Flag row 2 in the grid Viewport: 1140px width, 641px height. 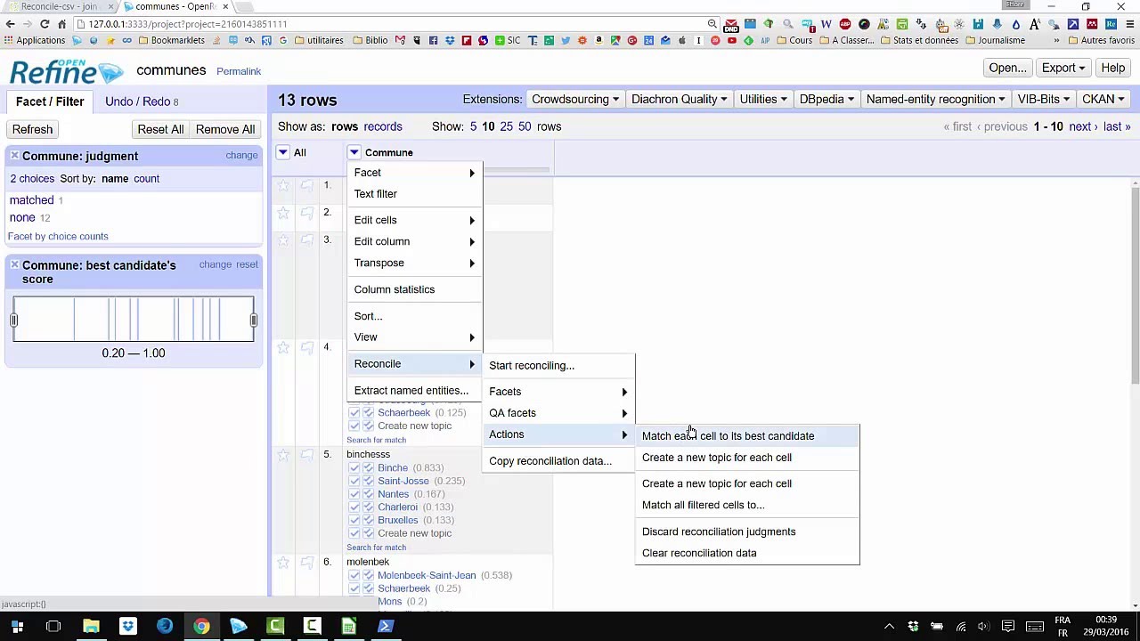pos(306,213)
